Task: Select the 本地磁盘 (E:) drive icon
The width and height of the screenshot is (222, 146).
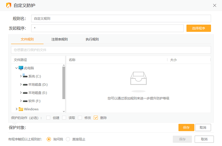Action: (25, 93)
